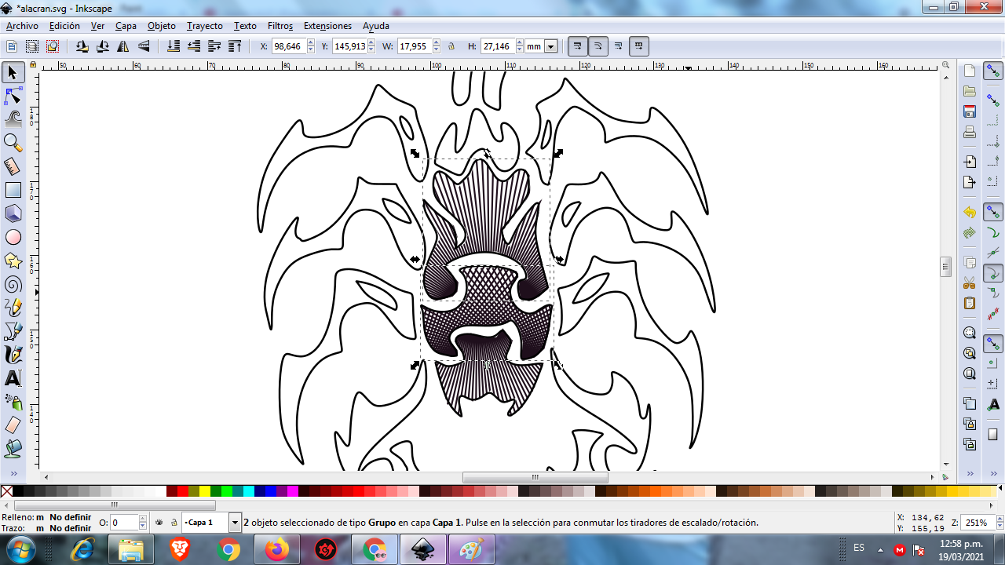Select the Tweak tool
The image size is (1005, 565).
coord(13,119)
